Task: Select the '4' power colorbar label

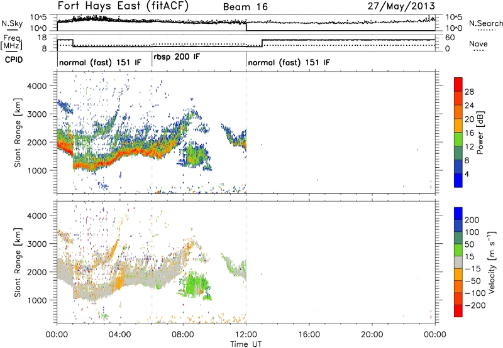Action: [x=467, y=174]
